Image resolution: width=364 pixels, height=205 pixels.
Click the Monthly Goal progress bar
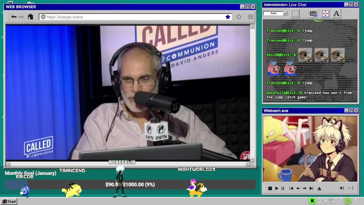click(130, 184)
